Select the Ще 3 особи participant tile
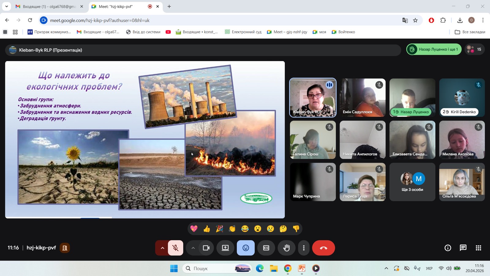Screen dimensions: 490x276 point(412,182)
